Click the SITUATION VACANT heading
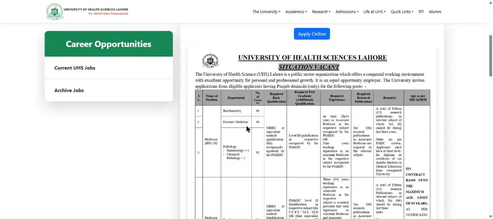This screenshot has height=219, width=493. pyautogui.click(x=309, y=67)
